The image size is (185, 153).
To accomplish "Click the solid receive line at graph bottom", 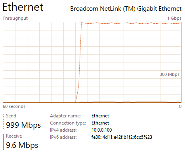I will pos(130,102).
